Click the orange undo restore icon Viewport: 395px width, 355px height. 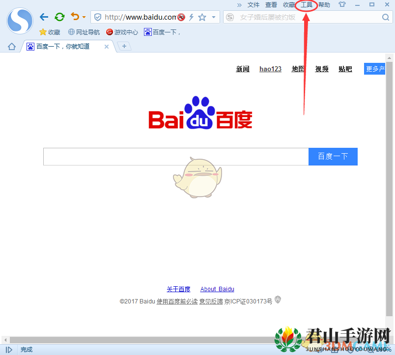pyautogui.click(x=75, y=17)
